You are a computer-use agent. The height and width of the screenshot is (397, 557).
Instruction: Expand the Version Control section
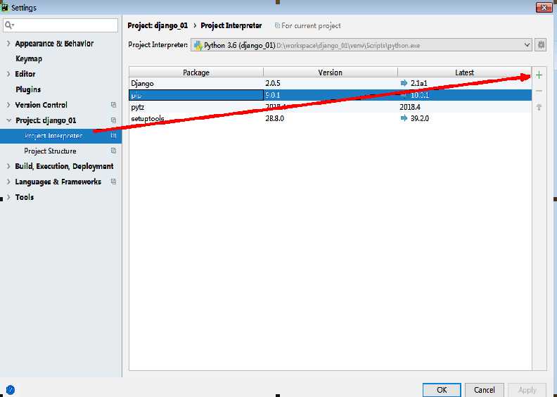point(8,105)
